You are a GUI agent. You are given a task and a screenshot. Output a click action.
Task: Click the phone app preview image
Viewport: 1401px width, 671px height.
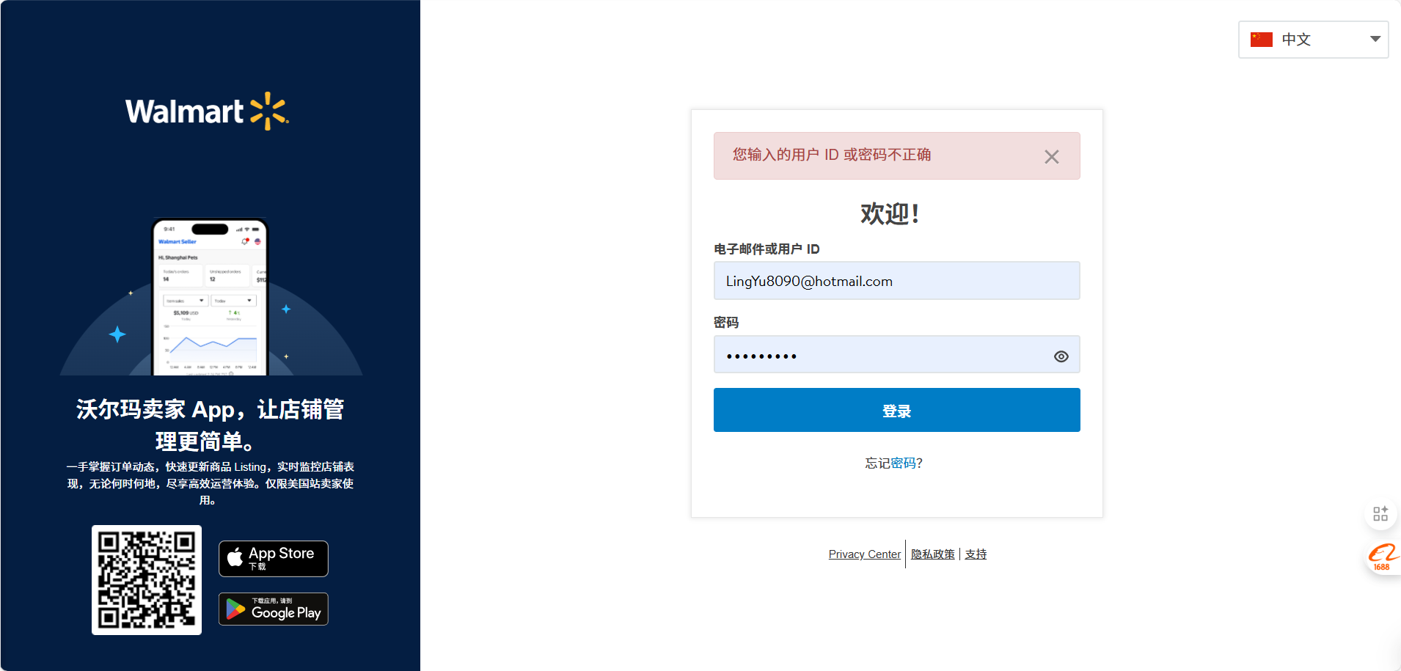coord(210,297)
